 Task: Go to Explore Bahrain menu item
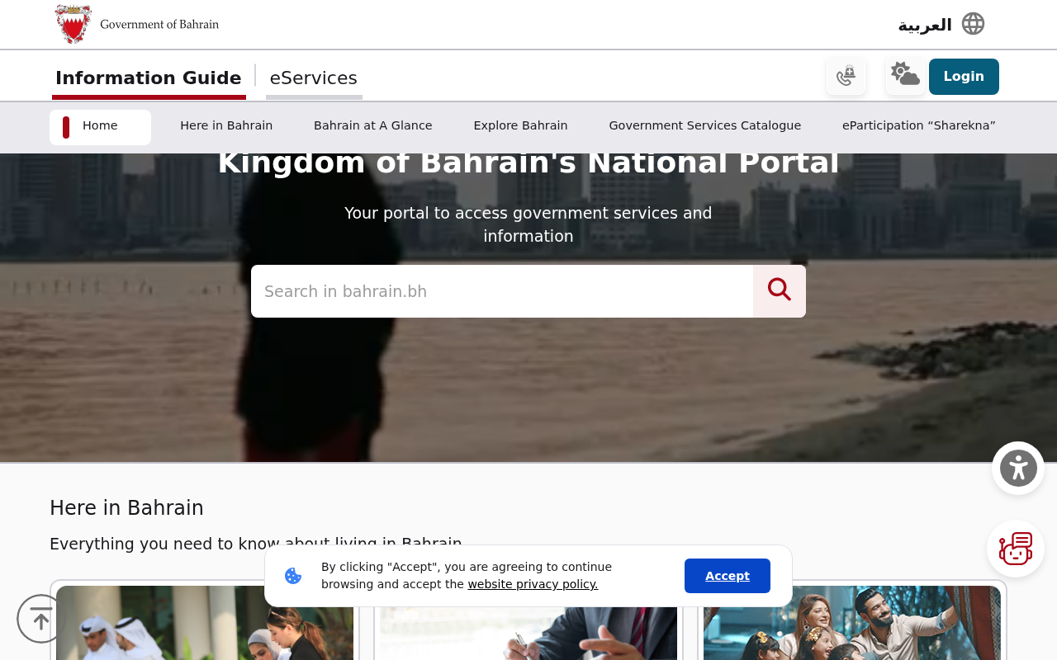(x=520, y=126)
